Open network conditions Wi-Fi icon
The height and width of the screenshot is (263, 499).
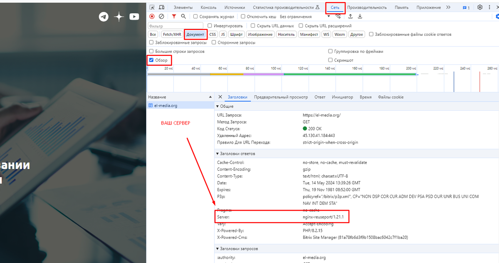(x=338, y=16)
